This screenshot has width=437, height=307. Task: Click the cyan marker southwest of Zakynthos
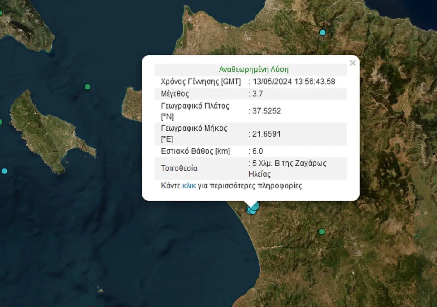[4, 171]
